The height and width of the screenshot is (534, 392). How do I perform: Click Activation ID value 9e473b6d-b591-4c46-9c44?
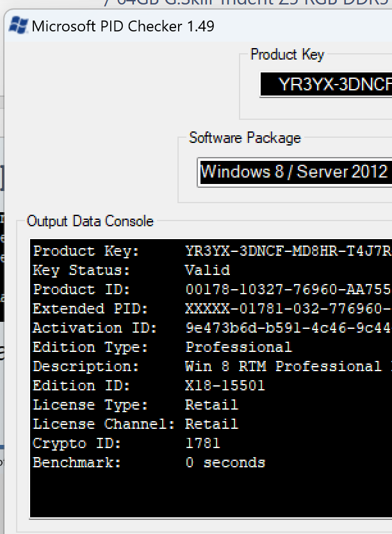(x=288, y=328)
